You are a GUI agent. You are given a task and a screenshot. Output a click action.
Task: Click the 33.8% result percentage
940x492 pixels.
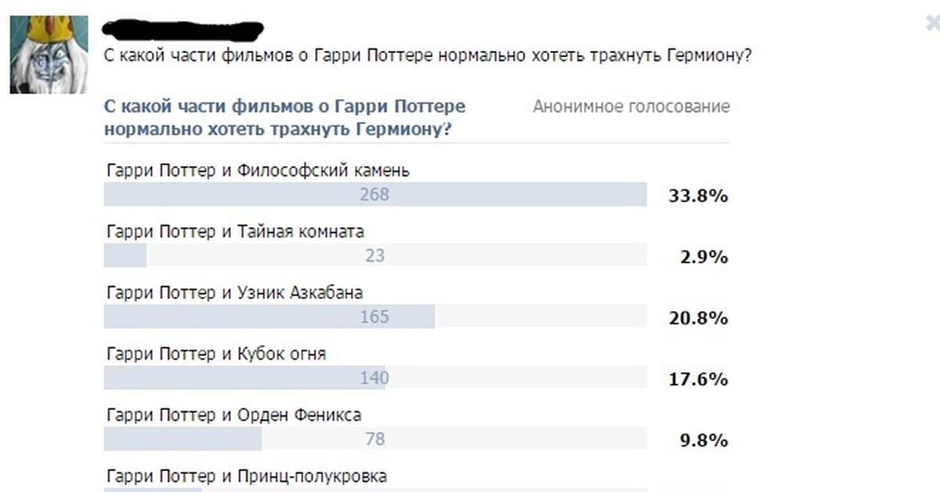coord(698,196)
